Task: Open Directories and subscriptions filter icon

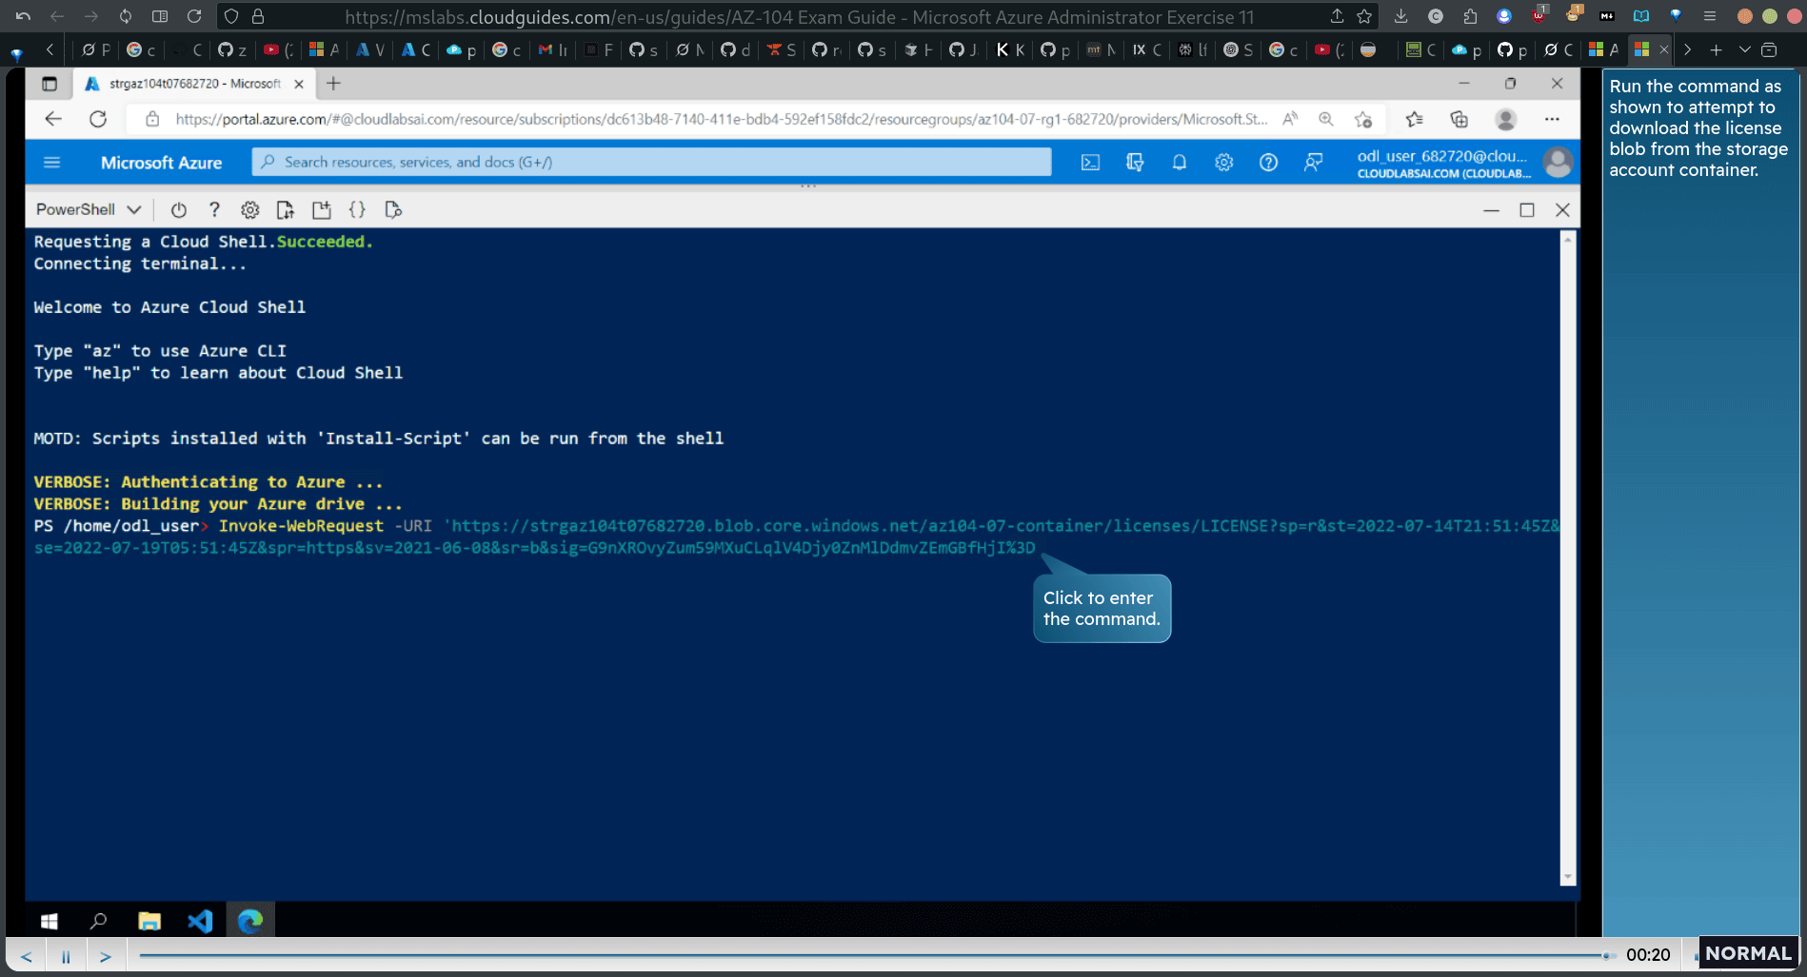Action: (1135, 163)
